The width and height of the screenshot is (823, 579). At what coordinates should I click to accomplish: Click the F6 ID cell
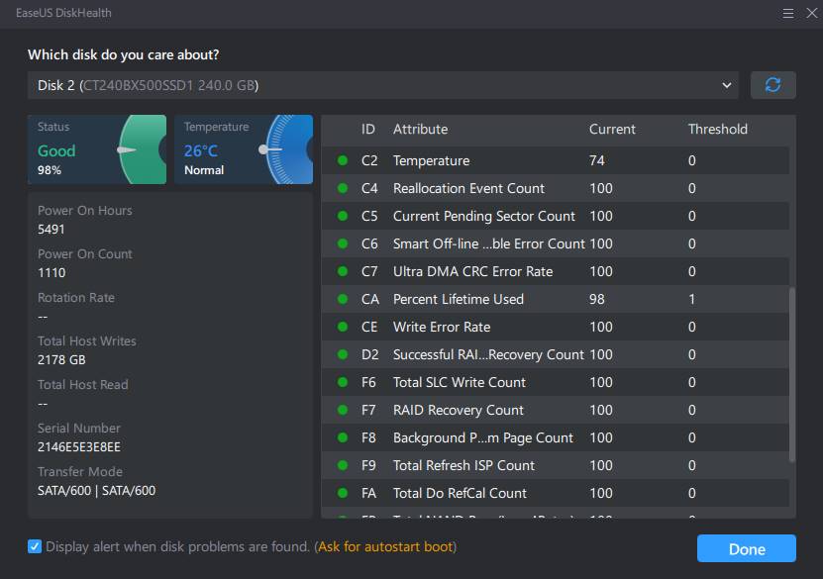(x=368, y=382)
